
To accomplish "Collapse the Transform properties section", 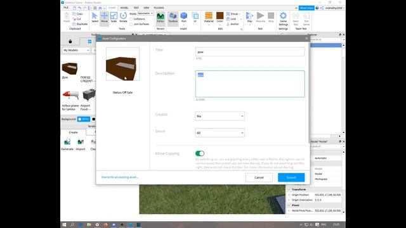I will (x=289, y=189).
